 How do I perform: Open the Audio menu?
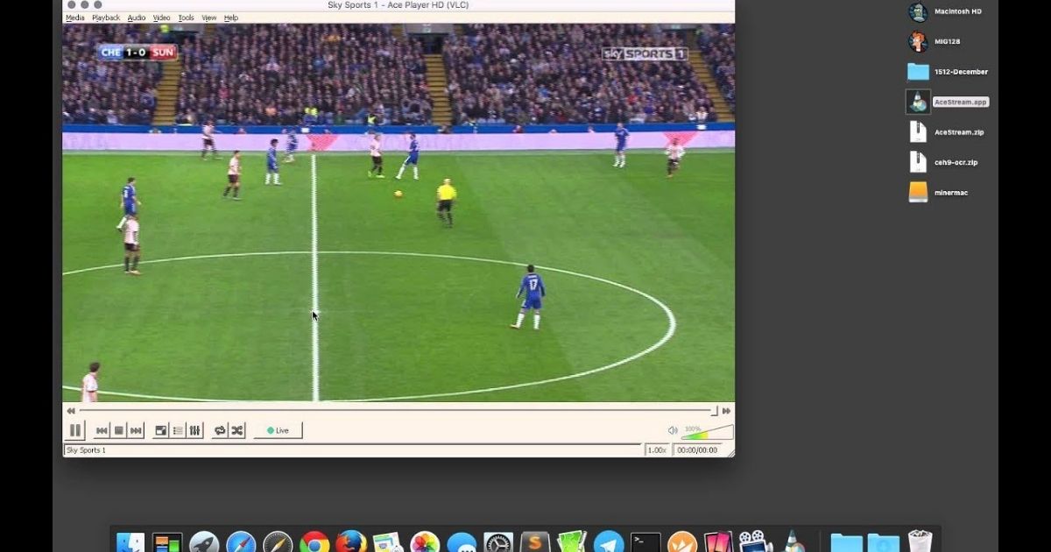pos(136,17)
